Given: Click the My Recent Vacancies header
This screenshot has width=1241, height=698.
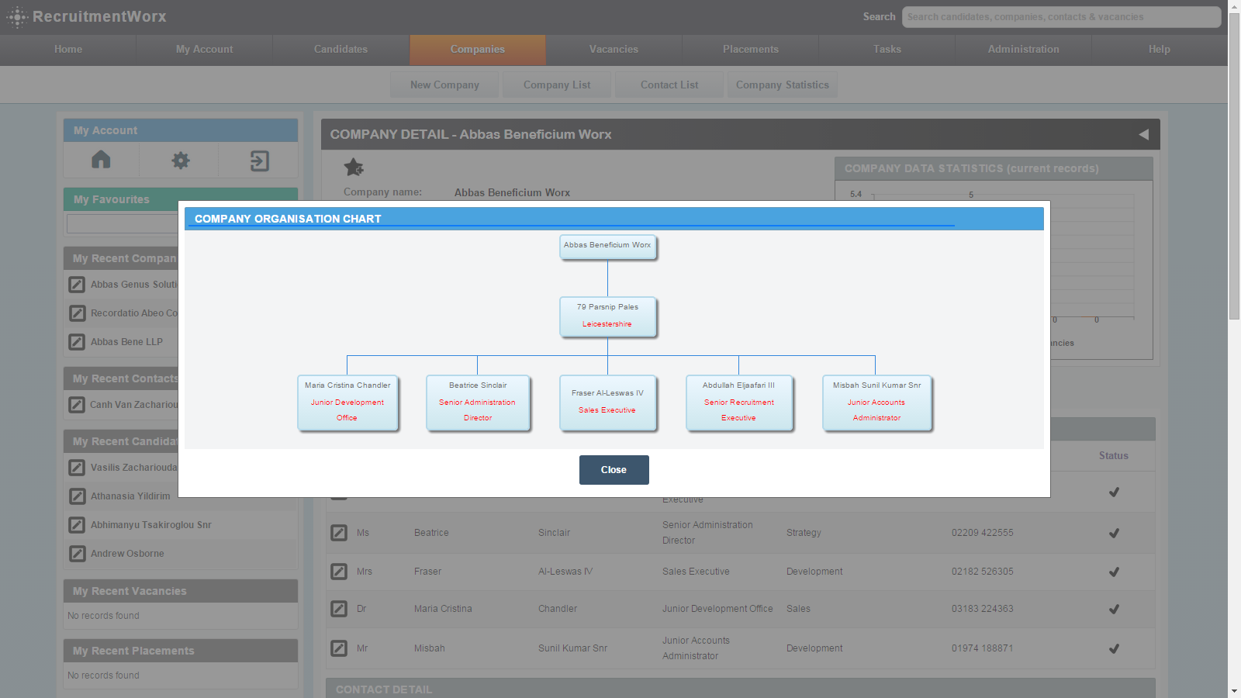Looking at the screenshot, I should click(x=181, y=591).
